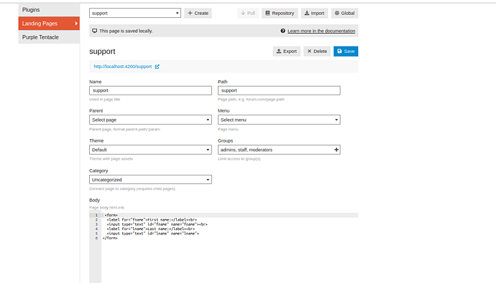The height and width of the screenshot is (283, 496).
Task: Export the support page
Action: pyautogui.click(x=287, y=52)
